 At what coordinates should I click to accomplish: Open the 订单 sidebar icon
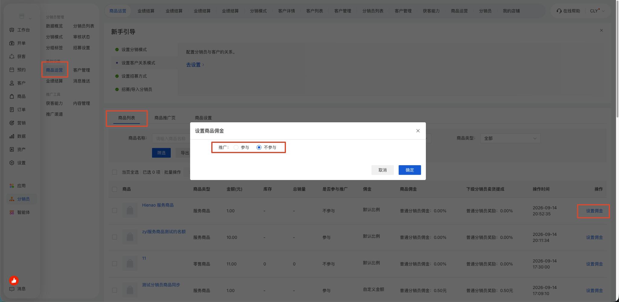12,110
